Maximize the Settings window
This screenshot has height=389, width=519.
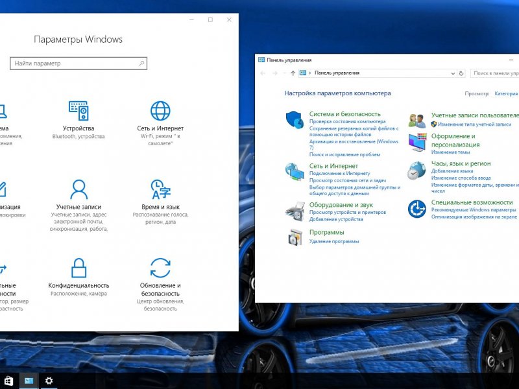click(210, 20)
